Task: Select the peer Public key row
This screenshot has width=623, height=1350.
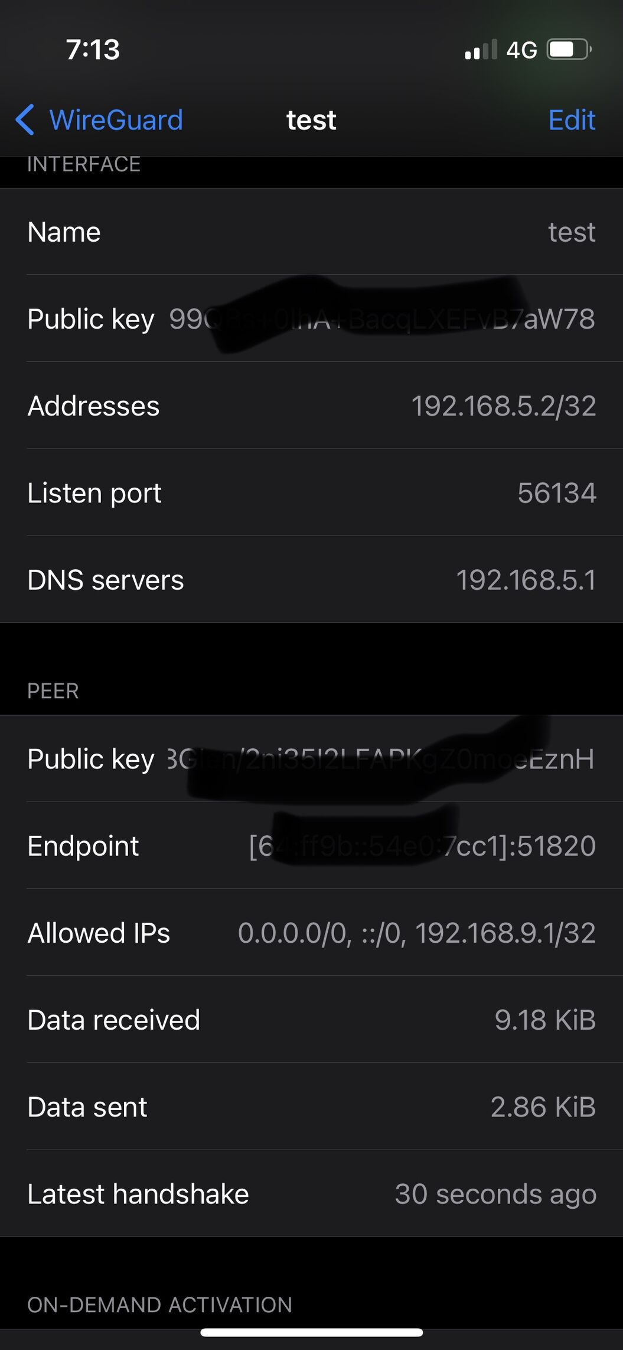Action: click(311, 759)
